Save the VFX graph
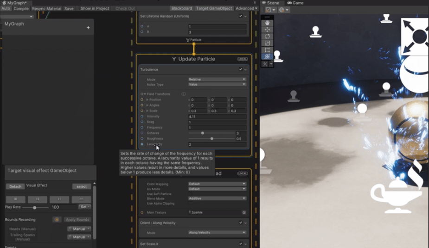 69,8
